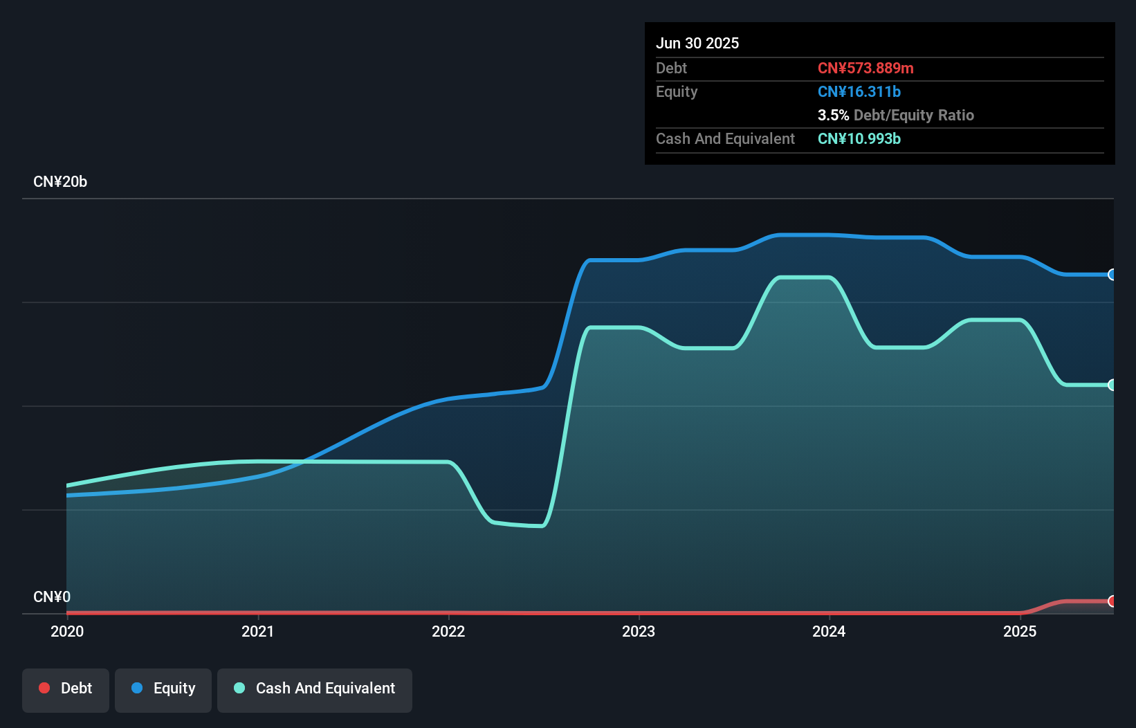The image size is (1136, 728).
Task: Click the teal Cash And Equivalent legend dot
Action: click(x=239, y=688)
